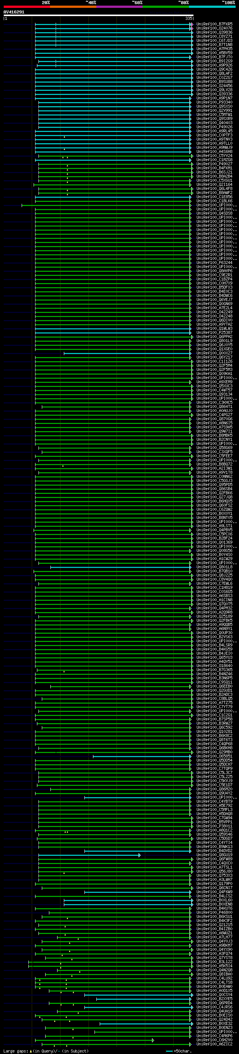Click label UniRef100_C1BLK6
The height and width of the screenshot is (1054, 239).
tap(214, 201)
